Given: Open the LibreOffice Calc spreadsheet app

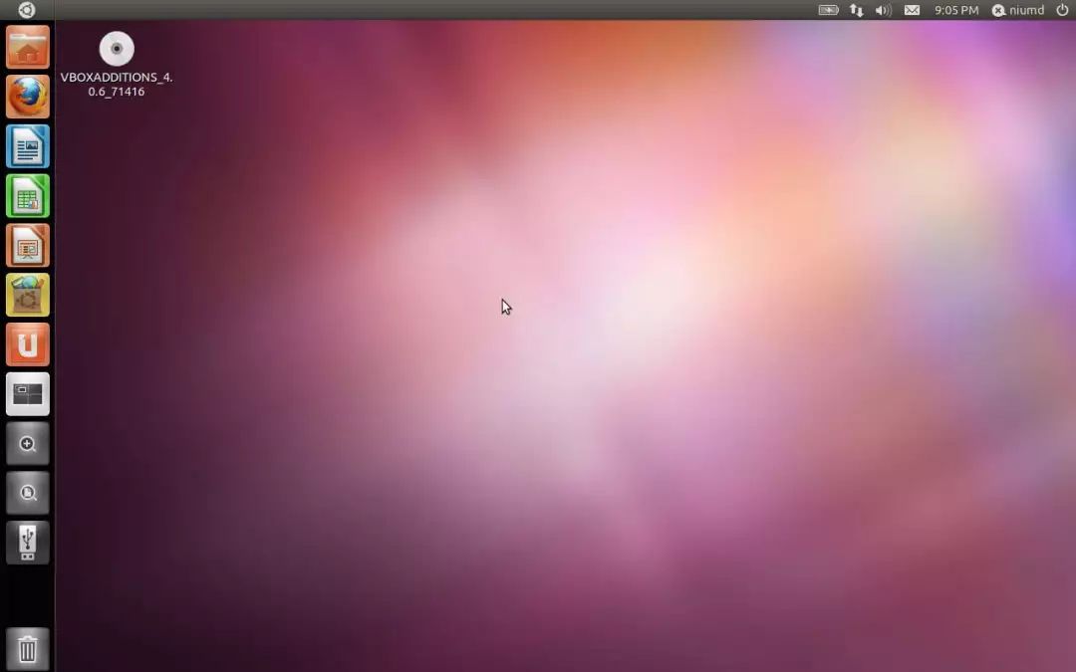Looking at the screenshot, I should 27,195.
